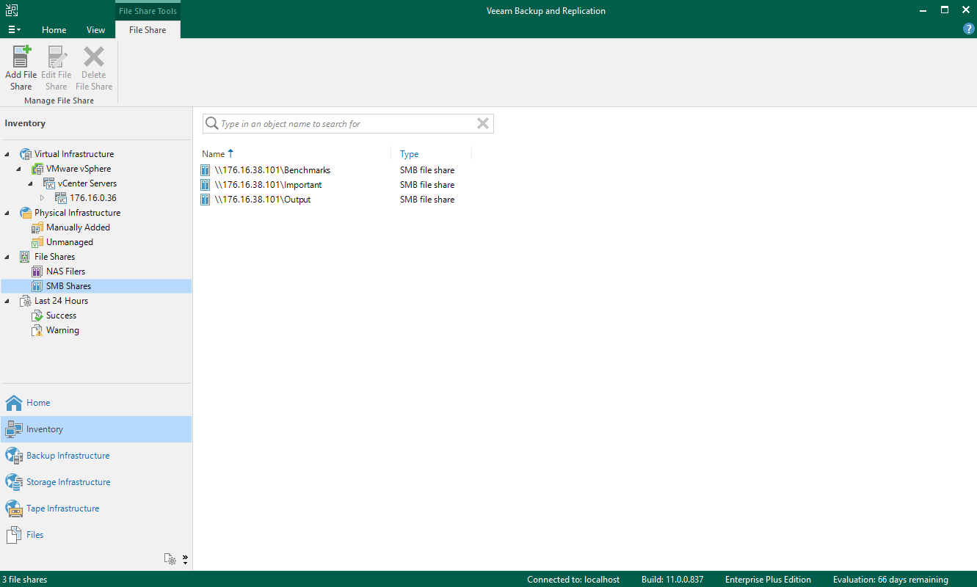This screenshot has height=587, width=977.
Task: Click SMB file share type of Benchmarks
Action: 427,170
